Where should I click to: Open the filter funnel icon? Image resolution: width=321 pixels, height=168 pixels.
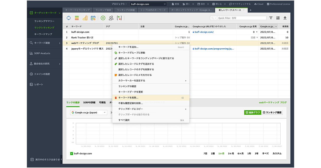click(271, 18)
